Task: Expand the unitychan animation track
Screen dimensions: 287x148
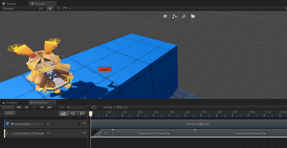Action: (7, 124)
